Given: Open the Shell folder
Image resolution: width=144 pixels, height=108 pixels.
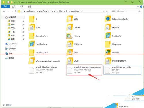Looking at the screenshot, I should pos(72,53).
